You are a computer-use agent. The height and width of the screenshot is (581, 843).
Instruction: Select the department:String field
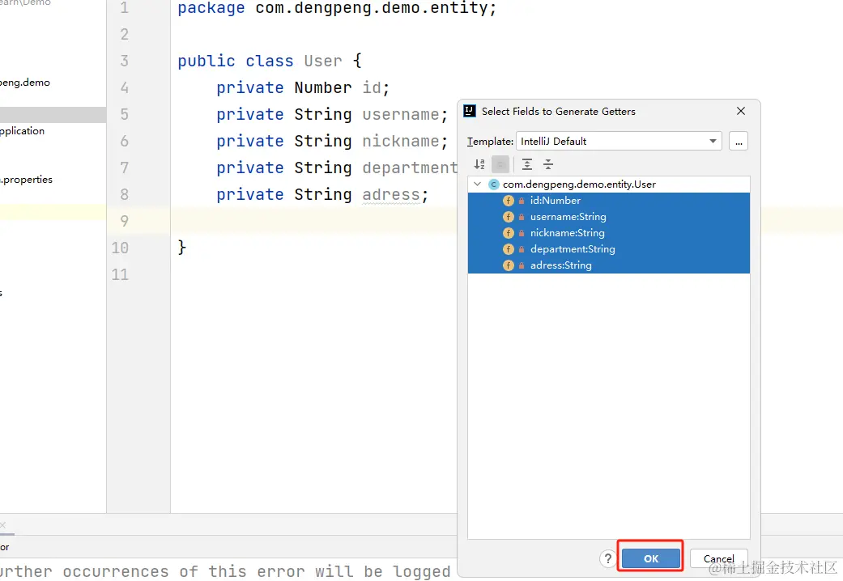(609, 249)
